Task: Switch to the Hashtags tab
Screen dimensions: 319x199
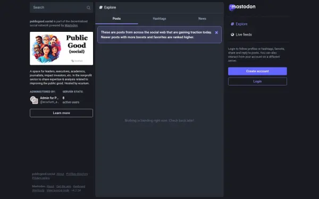Action: (x=159, y=19)
